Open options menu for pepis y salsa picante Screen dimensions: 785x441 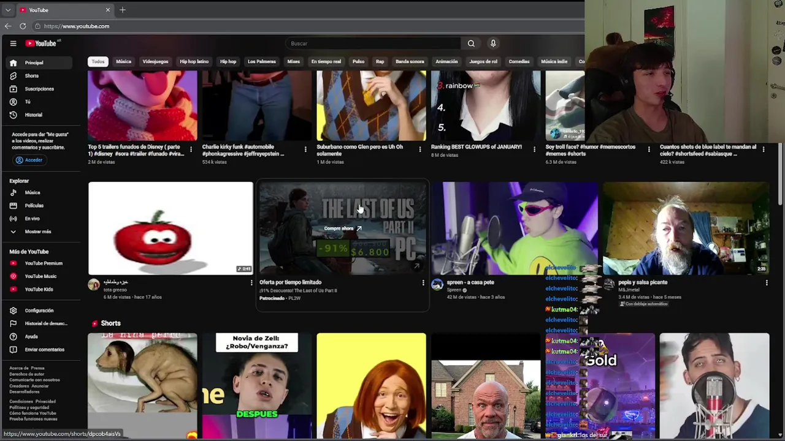coord(767,283)
